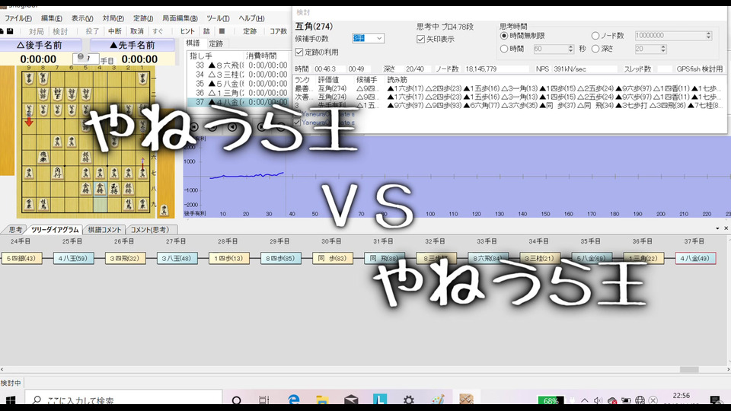Select the 時間無制限 radio button
The image size is (731, 411).
(x=504, y=36)
